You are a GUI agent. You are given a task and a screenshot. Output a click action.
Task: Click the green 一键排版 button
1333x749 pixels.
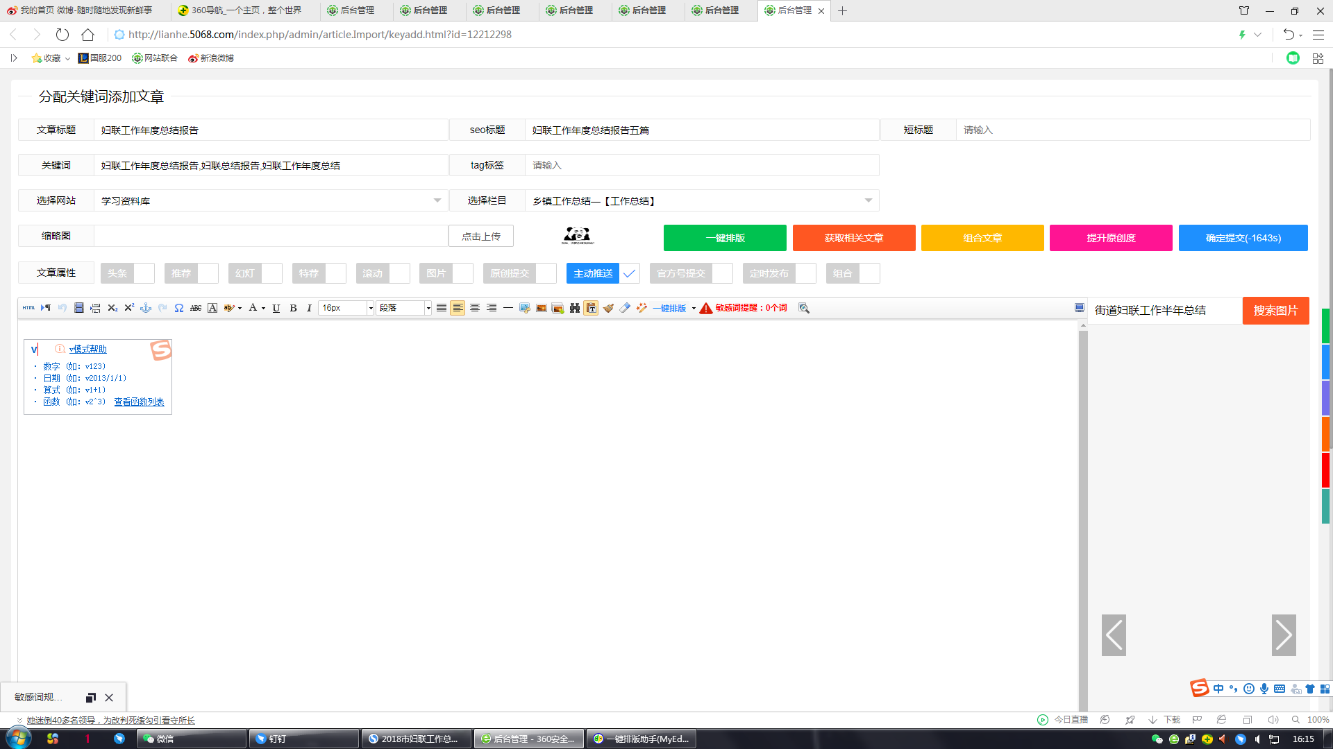tap(724, 237)
